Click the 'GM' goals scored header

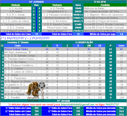tap(89, 45)
